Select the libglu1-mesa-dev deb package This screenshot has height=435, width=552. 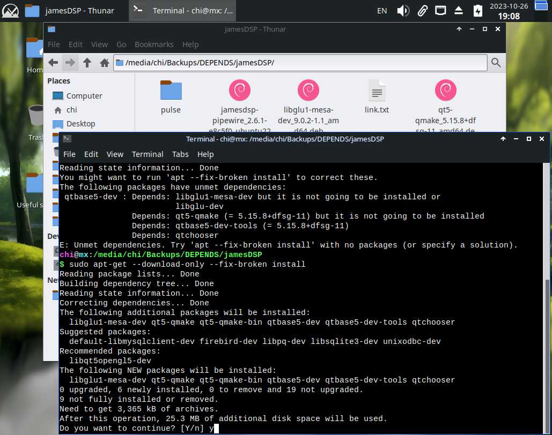(x=308, y=91)
